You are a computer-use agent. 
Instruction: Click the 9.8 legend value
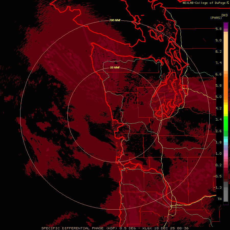218,29
